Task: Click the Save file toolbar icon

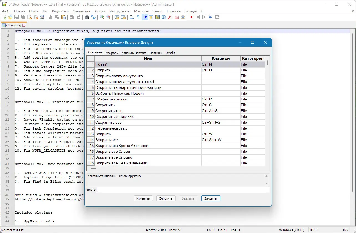Action: (17, 17)
